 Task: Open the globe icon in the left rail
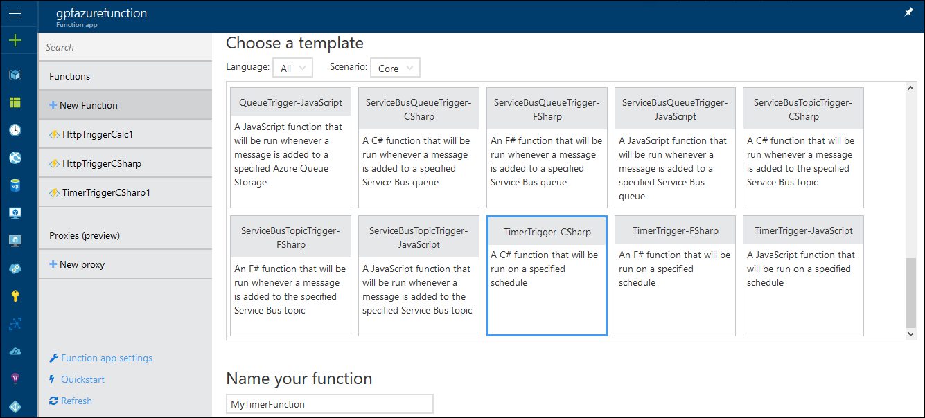pos(15,158)
